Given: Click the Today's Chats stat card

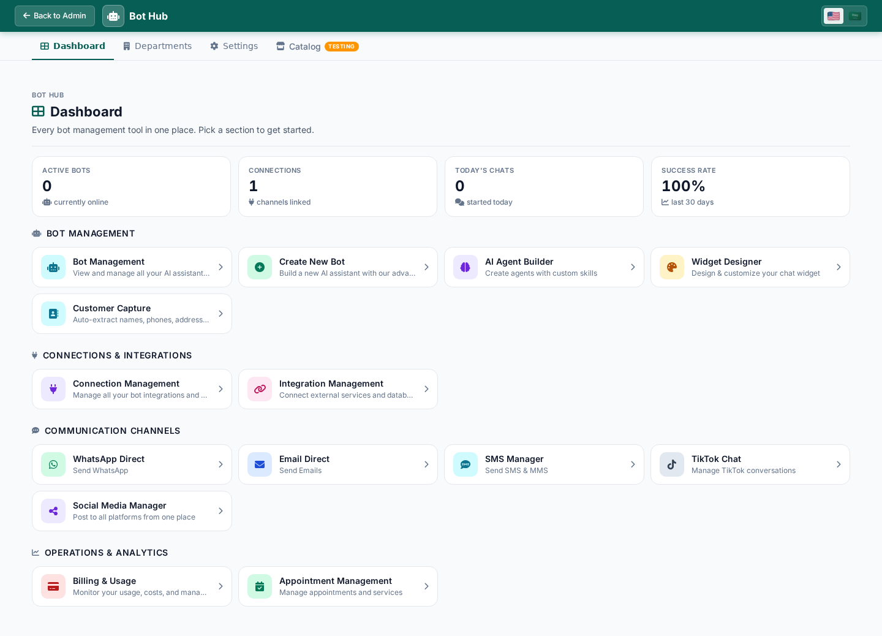Looking at the screenshot, I should tap(544, 186).
